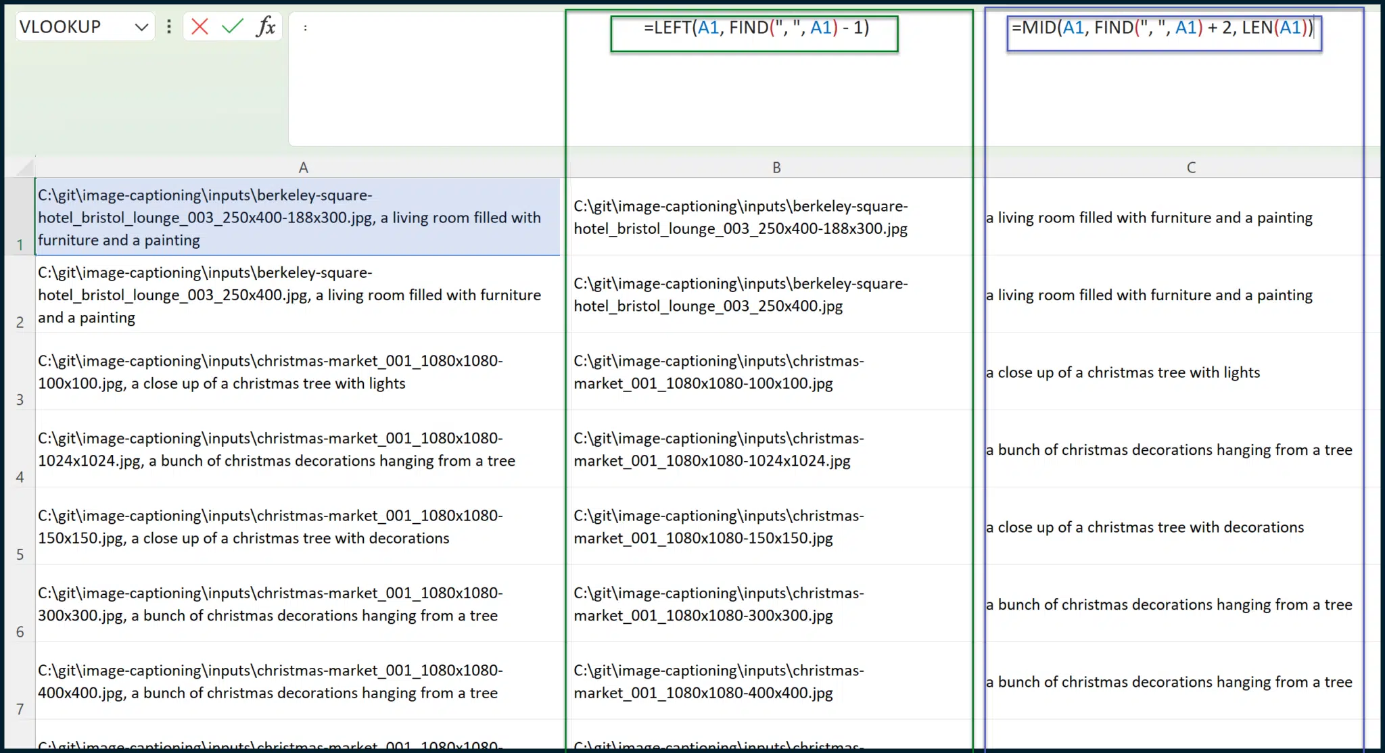Cancel the formula entry with the red X
Screen dimensions: 1385x753
[x=199, y=27]
